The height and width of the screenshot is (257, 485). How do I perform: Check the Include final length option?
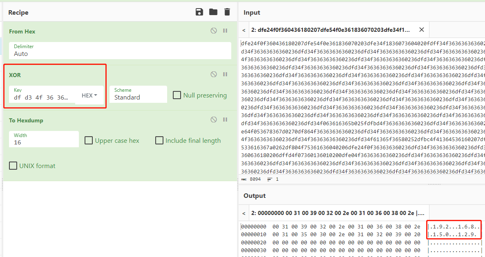(159, 141)
